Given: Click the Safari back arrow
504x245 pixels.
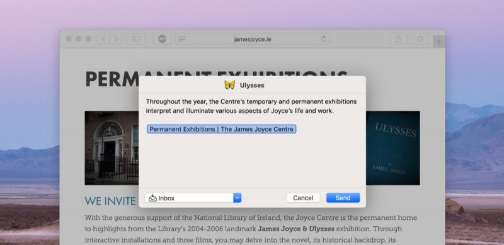Looking at the screenshot, I should [x=103, y=39].
